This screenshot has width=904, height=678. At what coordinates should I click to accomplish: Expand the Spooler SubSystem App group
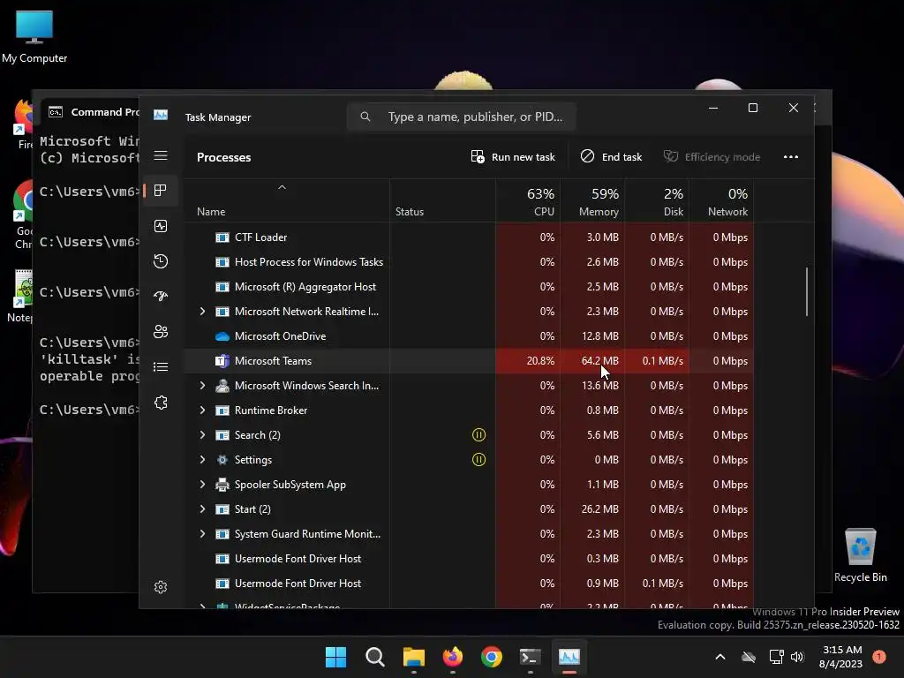(x=202, y=485)
